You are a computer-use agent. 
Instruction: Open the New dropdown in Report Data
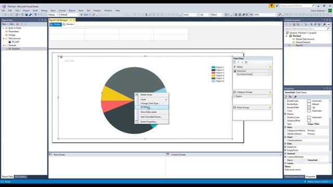5,24
